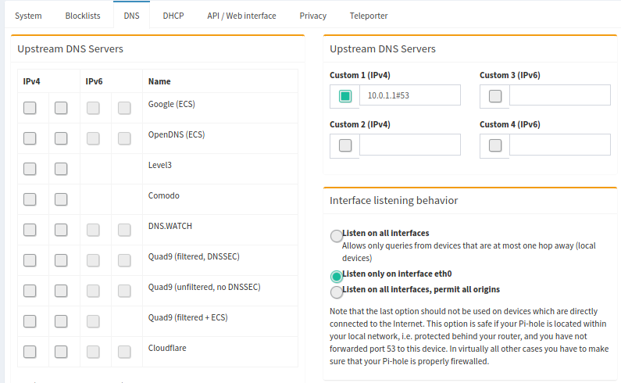Check first IPv4 box for Google (ECS)

coord(30,108)
